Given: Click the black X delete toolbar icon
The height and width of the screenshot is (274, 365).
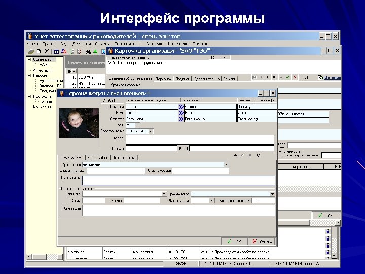Looking at the screenshot, I should coord(47,51).
